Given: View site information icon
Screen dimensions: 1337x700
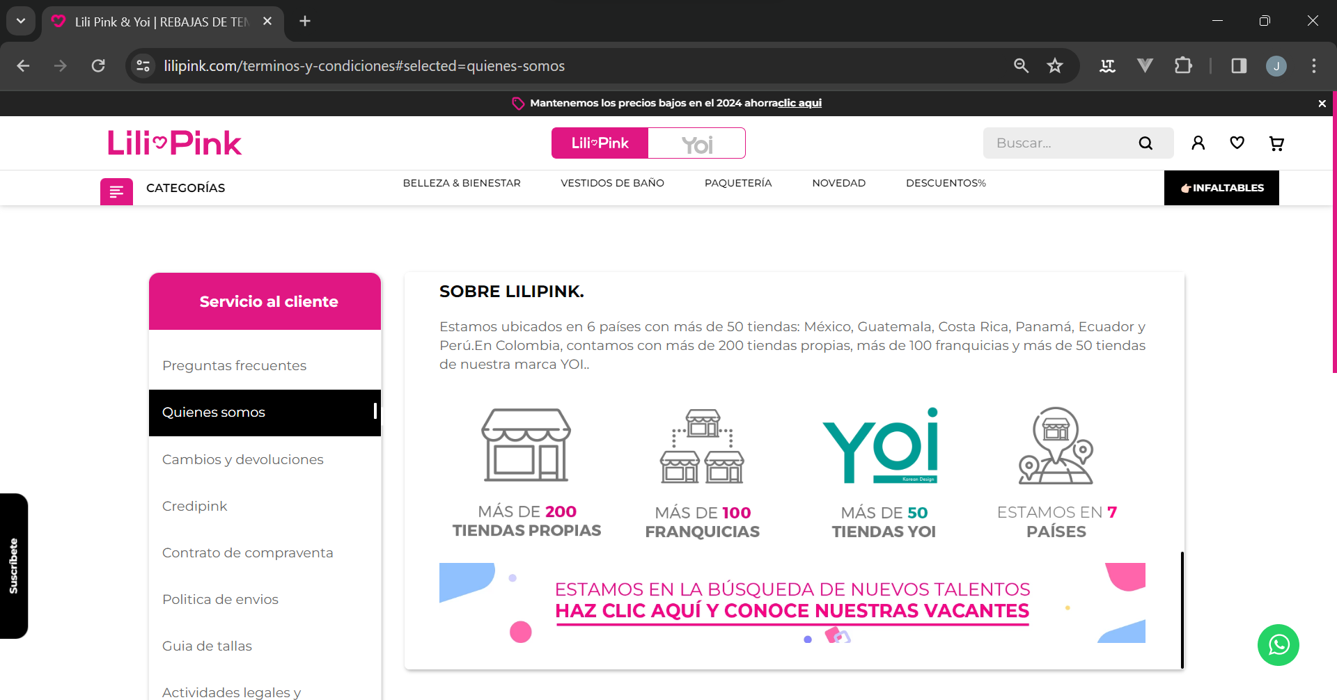Looking at the screenshot, I should tap(143, 65).
